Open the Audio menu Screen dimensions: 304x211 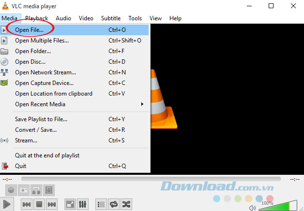coord(63,18)
